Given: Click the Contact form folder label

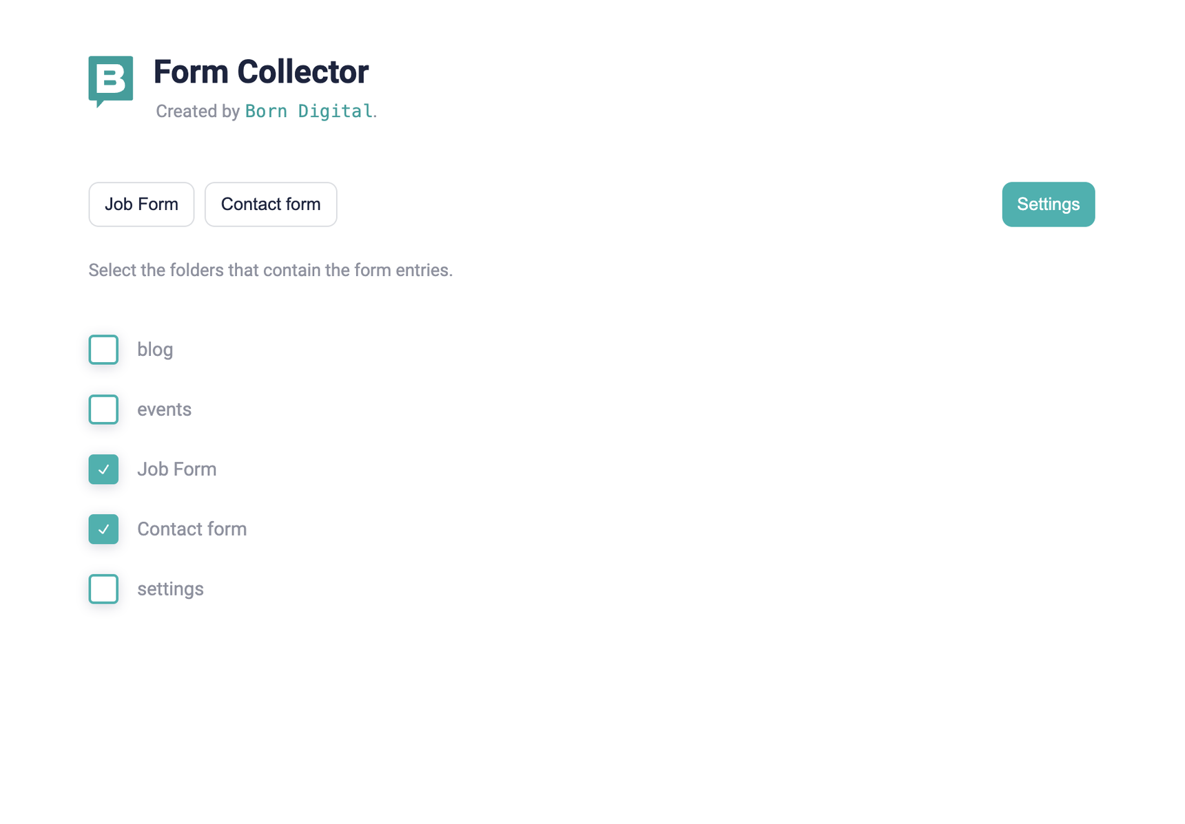Looking at the screenshot, I should [192, 529].
